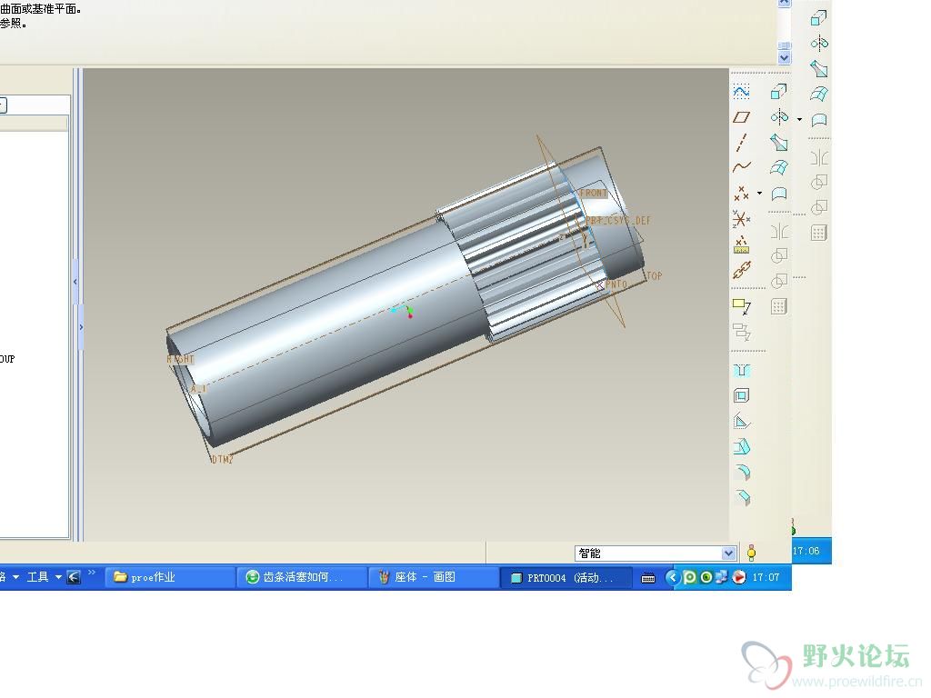Open the 智能 selection filter dropdown

coord(728,553)
